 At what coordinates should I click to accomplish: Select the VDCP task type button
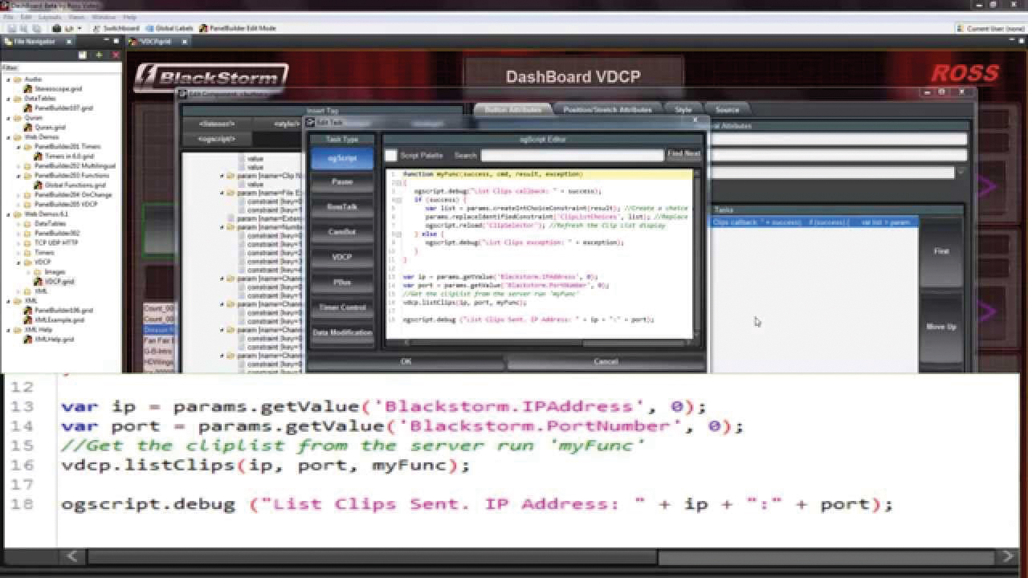pos(342,258)
